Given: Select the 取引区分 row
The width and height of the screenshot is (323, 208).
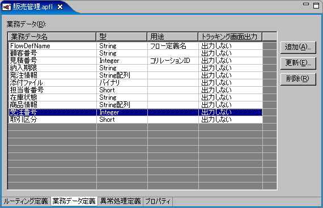Looking at the screenshot, I should (135, 120).
